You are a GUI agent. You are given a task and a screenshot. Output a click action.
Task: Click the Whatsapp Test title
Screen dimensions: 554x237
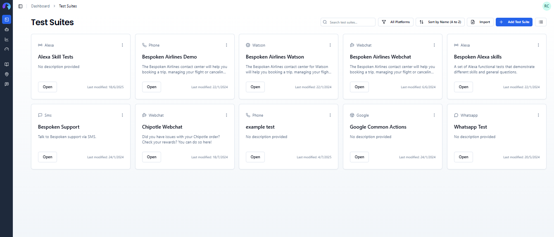(471, 127)
